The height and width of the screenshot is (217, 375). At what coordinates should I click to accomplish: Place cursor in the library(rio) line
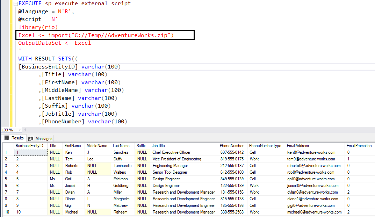pos(38,27)
